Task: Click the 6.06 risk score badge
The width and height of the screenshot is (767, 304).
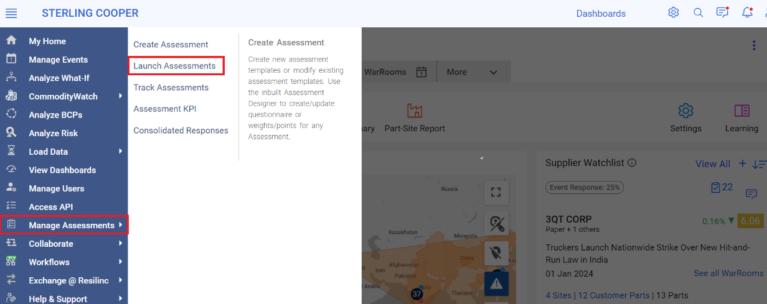Action: pyautogui.click(x=750, y=221)
